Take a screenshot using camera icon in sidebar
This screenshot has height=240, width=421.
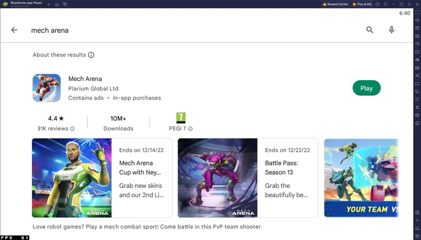pos(417,76)
